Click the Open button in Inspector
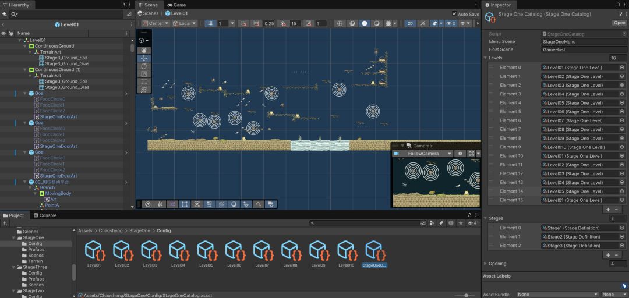 click(619, 23)
